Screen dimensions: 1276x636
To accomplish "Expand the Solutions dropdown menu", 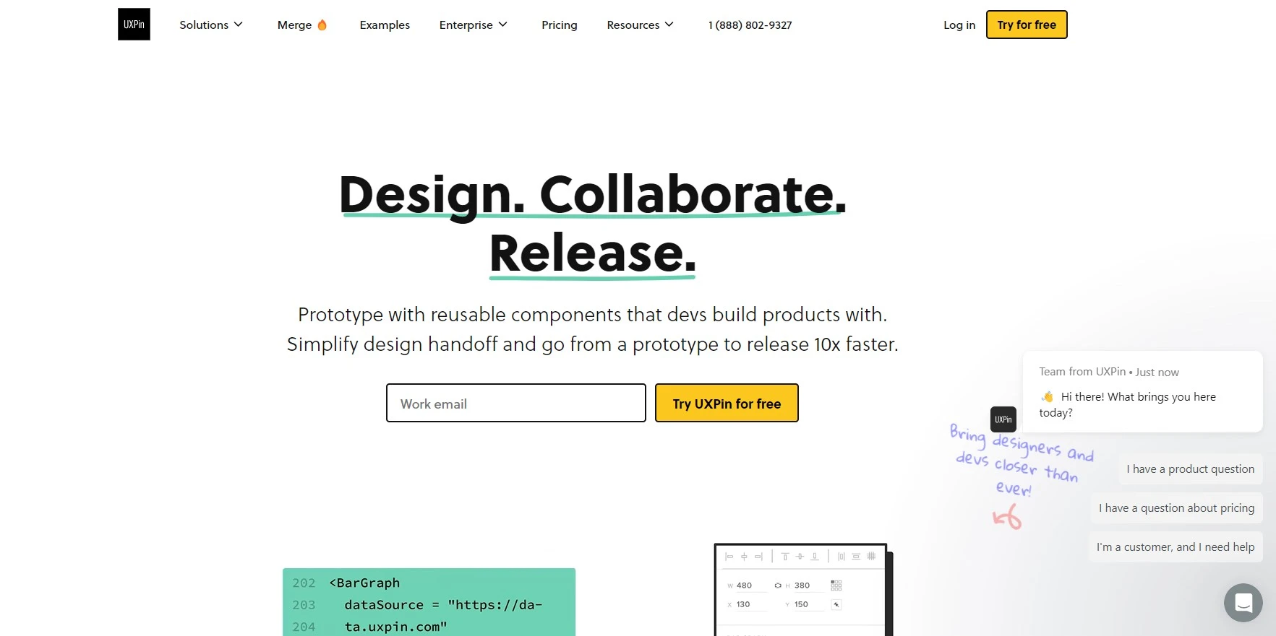I will 211,25.
